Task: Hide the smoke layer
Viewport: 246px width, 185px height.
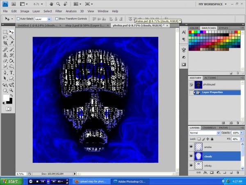Action: point(191,147)
